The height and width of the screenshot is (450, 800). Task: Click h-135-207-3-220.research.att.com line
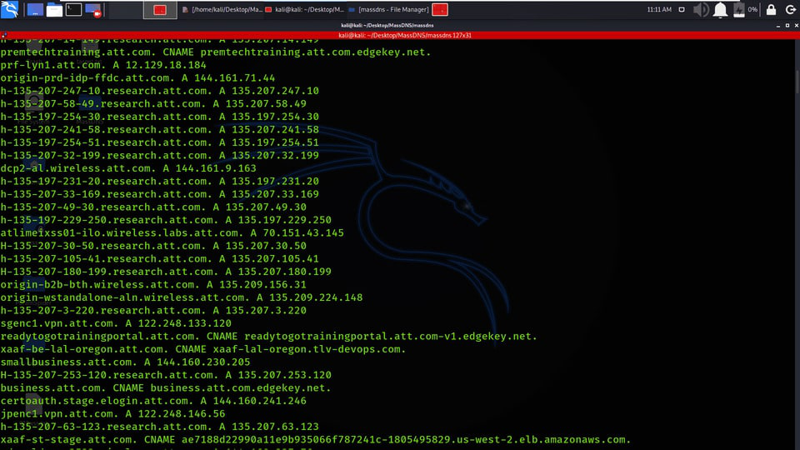click(x=153, y=311)
